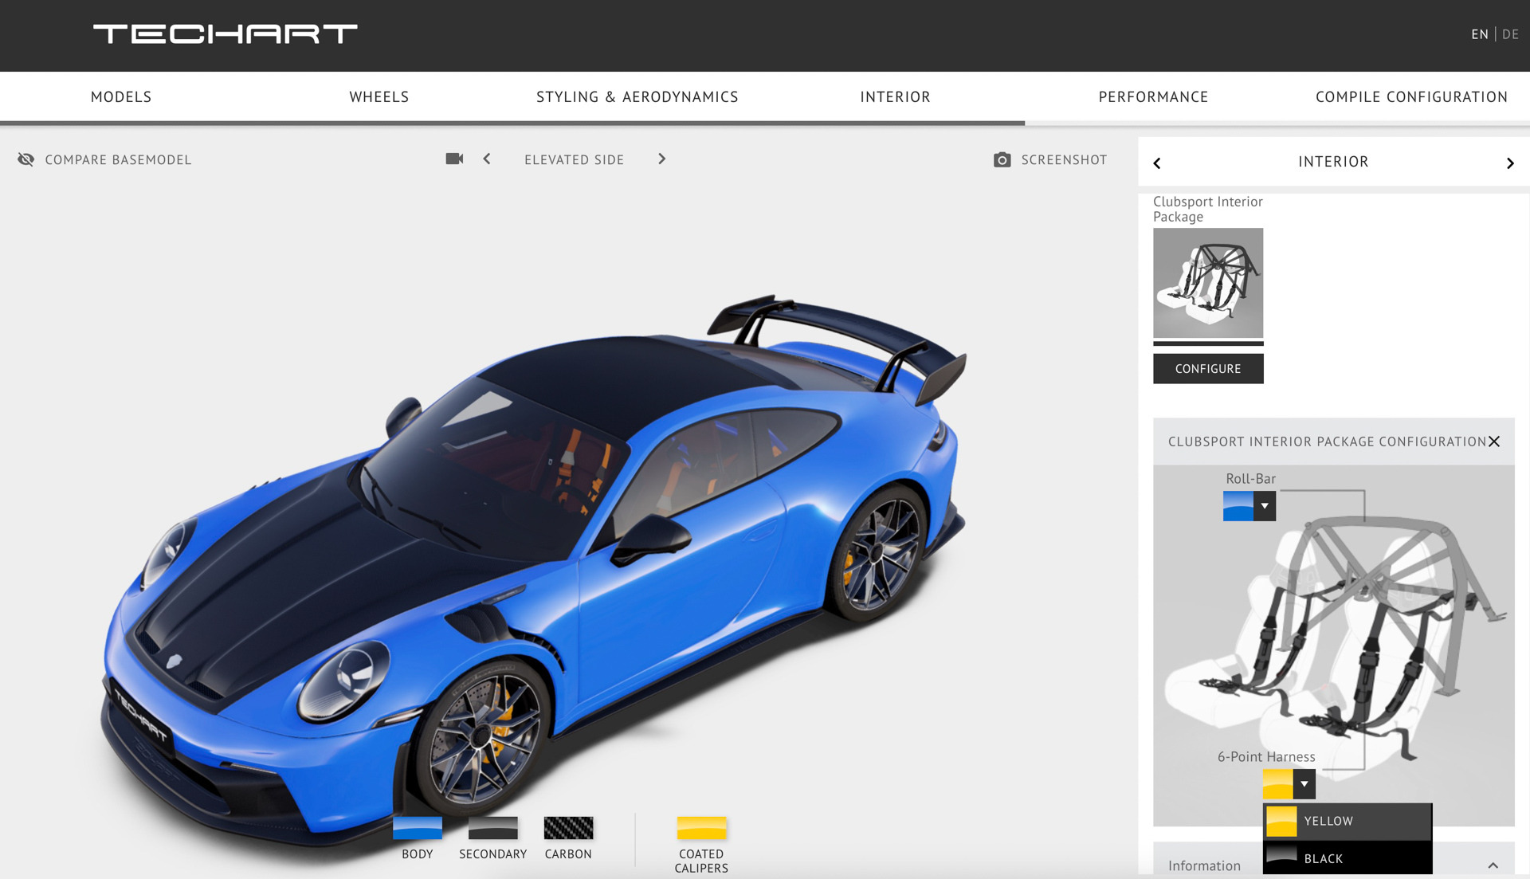Click 6-Point Harness yellow swatch
This screenshot has height=879, width=1530.
coord(1278,784)
